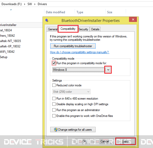Click SW in the address breadcrumb
153x148 pixels.
click(30, 4)
